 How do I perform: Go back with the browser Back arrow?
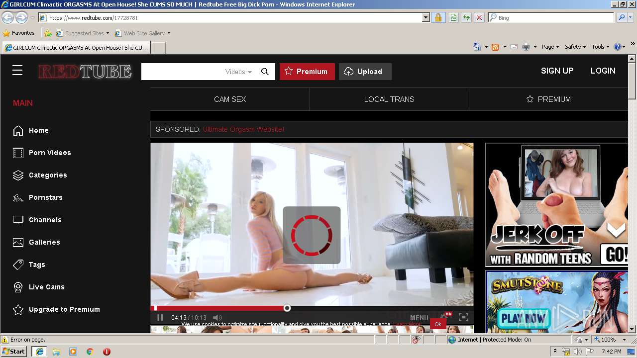(7, 18)
